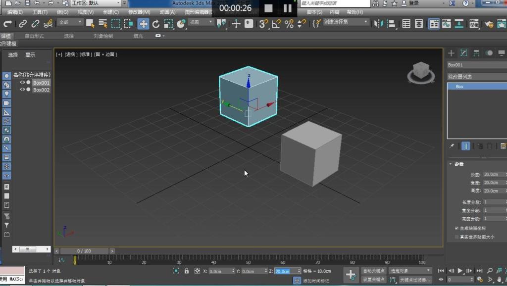
Task: Click the selection lock padlock icon
Action: [187, 271]
